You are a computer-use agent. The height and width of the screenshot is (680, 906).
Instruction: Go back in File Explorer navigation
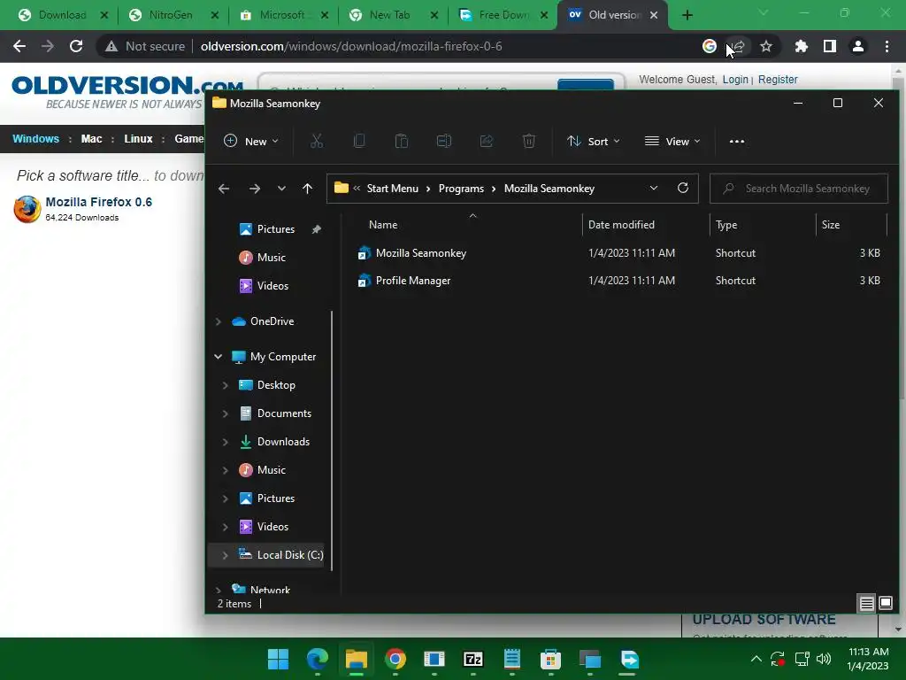tap(224, 189)
